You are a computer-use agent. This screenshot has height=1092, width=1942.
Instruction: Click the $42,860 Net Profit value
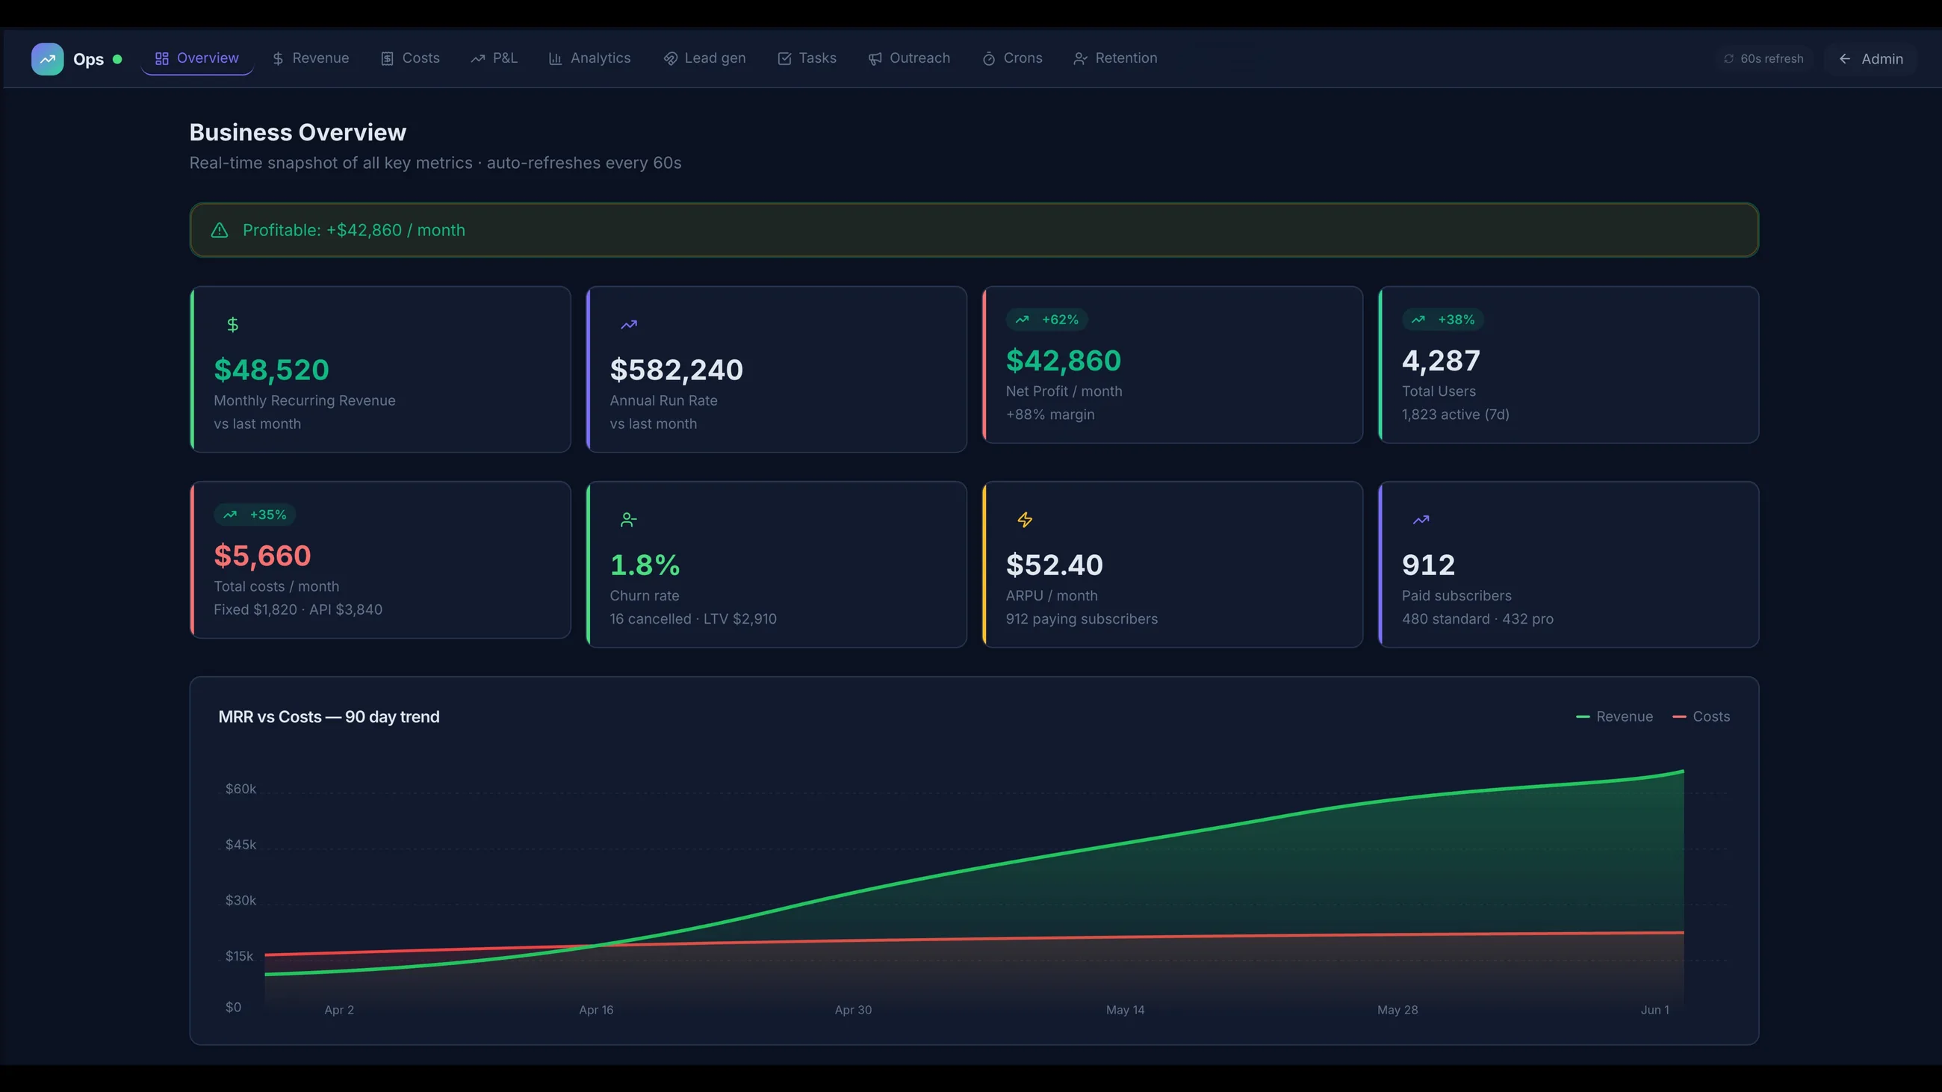coord(1064,361)
